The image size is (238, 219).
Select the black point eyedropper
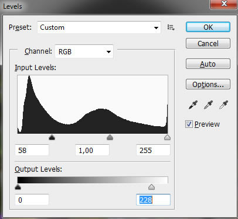coord(193,105)
